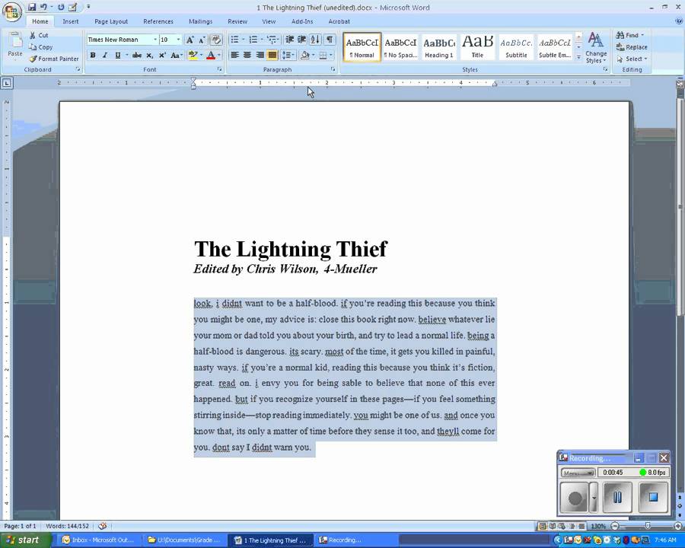Open the View tab
685x548 pixels.
pyautogui.click(x=269, y=21)
